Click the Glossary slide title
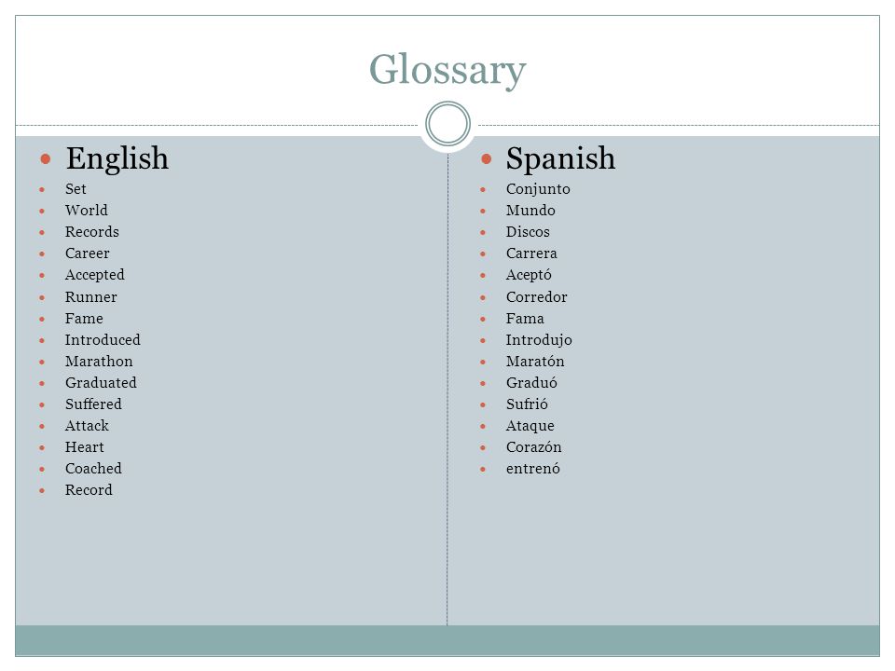Viewport: 895px width, 671px height. click(x=447, y=70)
